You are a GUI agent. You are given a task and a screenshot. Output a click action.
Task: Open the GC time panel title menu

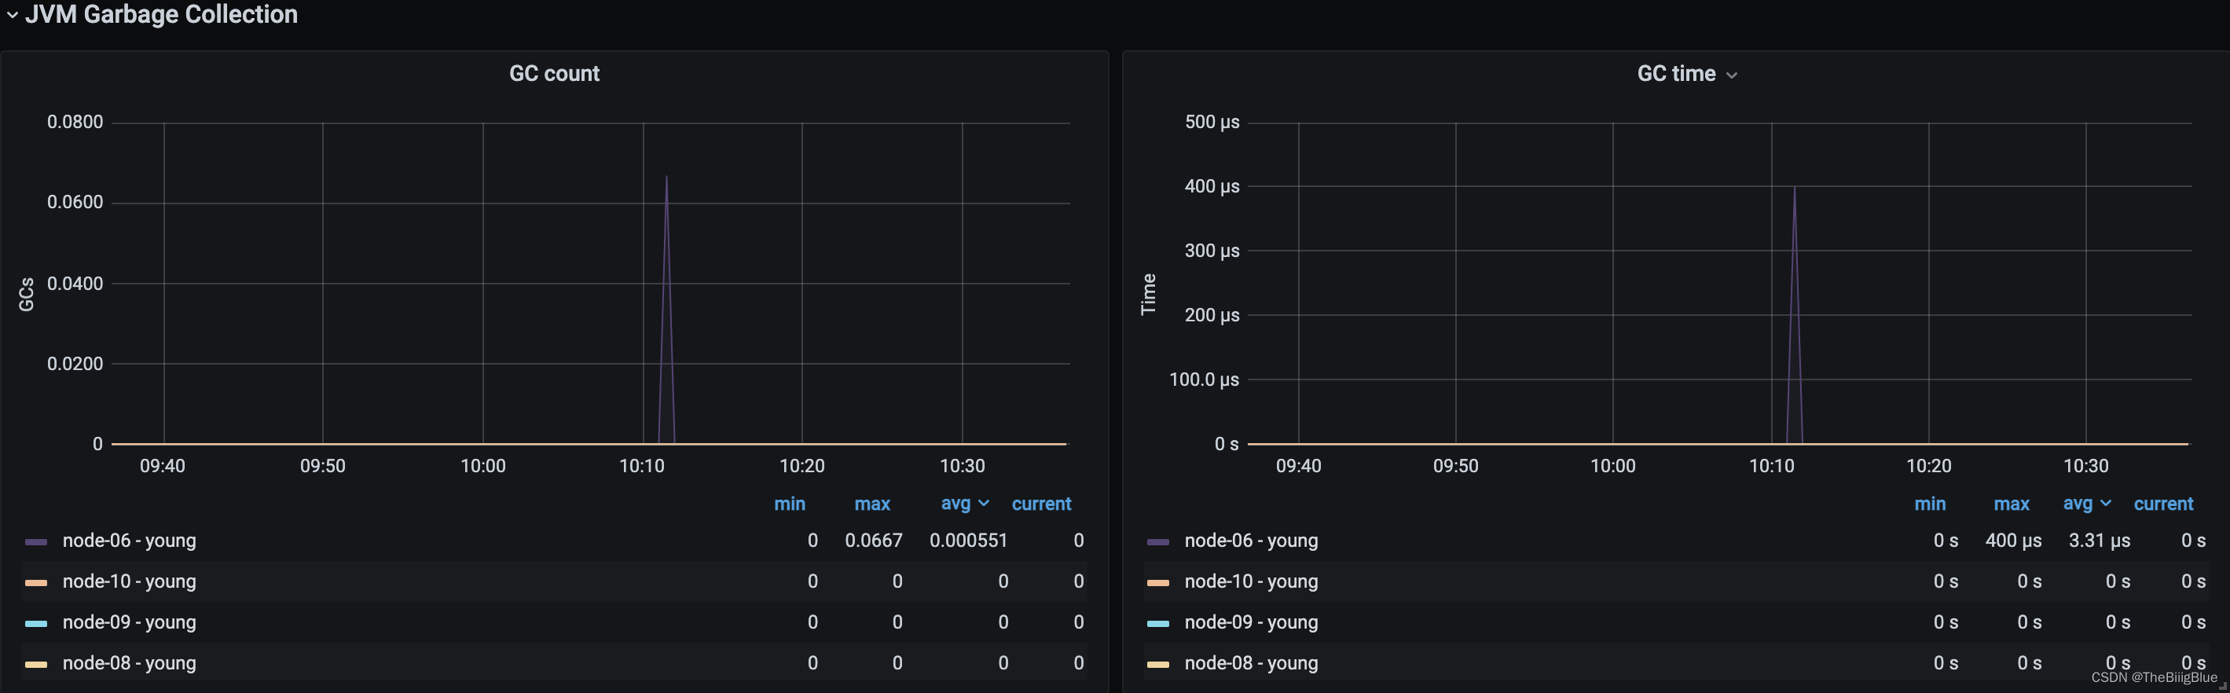[x=1676, y=74]
